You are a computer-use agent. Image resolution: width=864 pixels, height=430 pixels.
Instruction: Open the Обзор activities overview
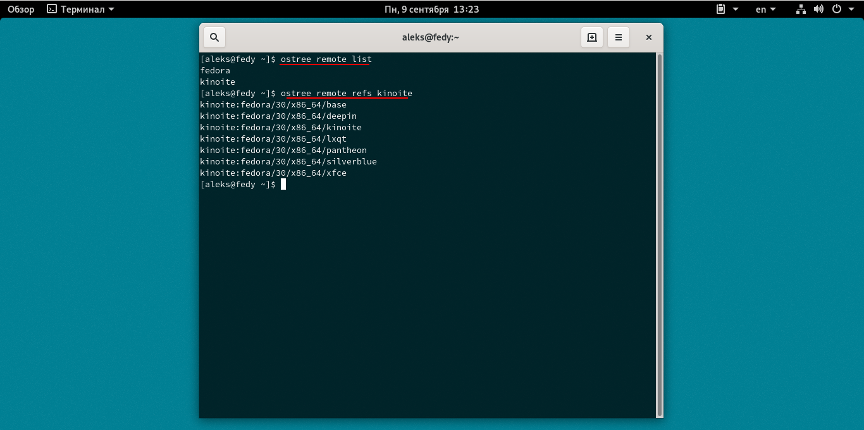click(21, 9)
